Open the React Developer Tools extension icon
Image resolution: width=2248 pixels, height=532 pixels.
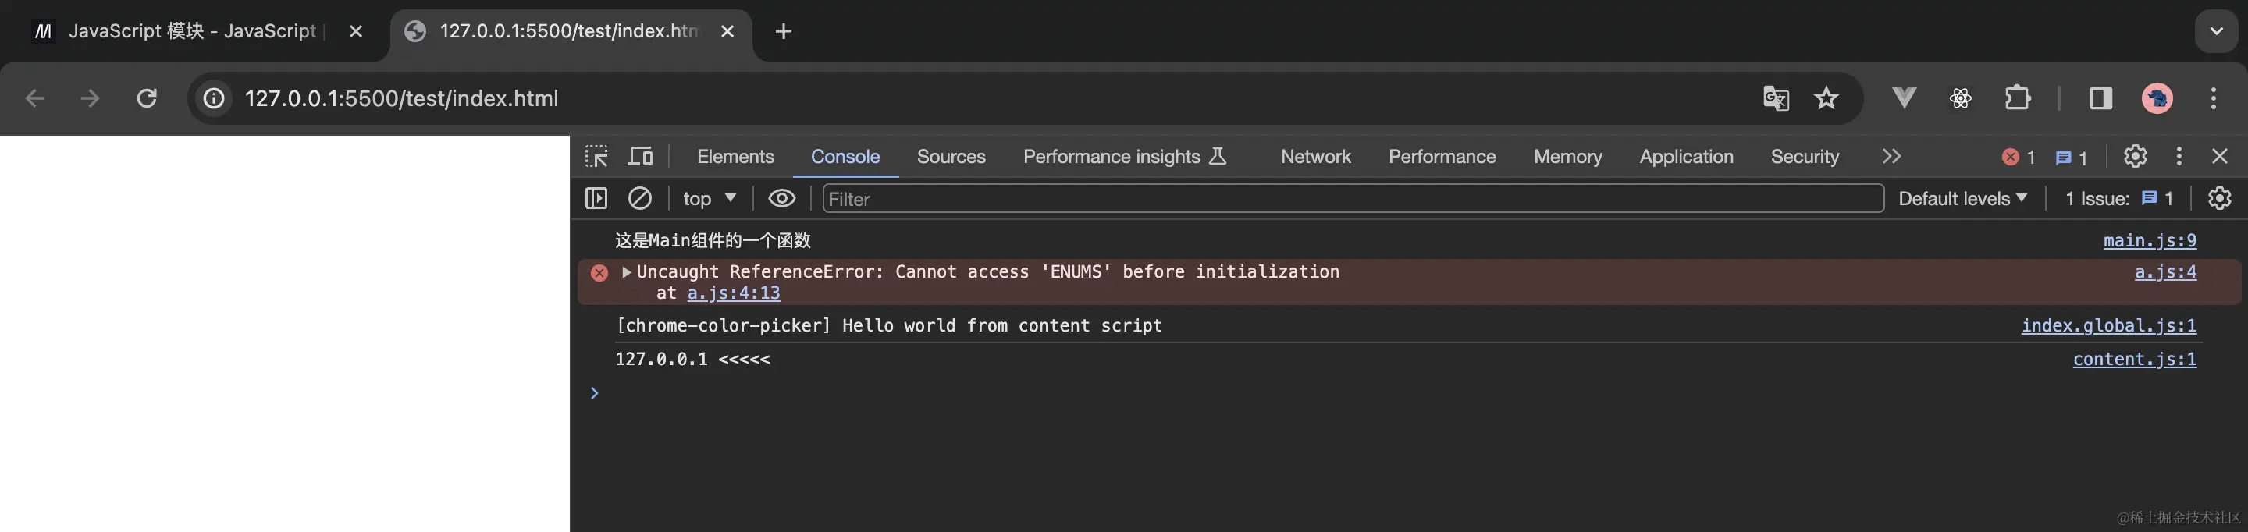click(x=1960, y=98)
